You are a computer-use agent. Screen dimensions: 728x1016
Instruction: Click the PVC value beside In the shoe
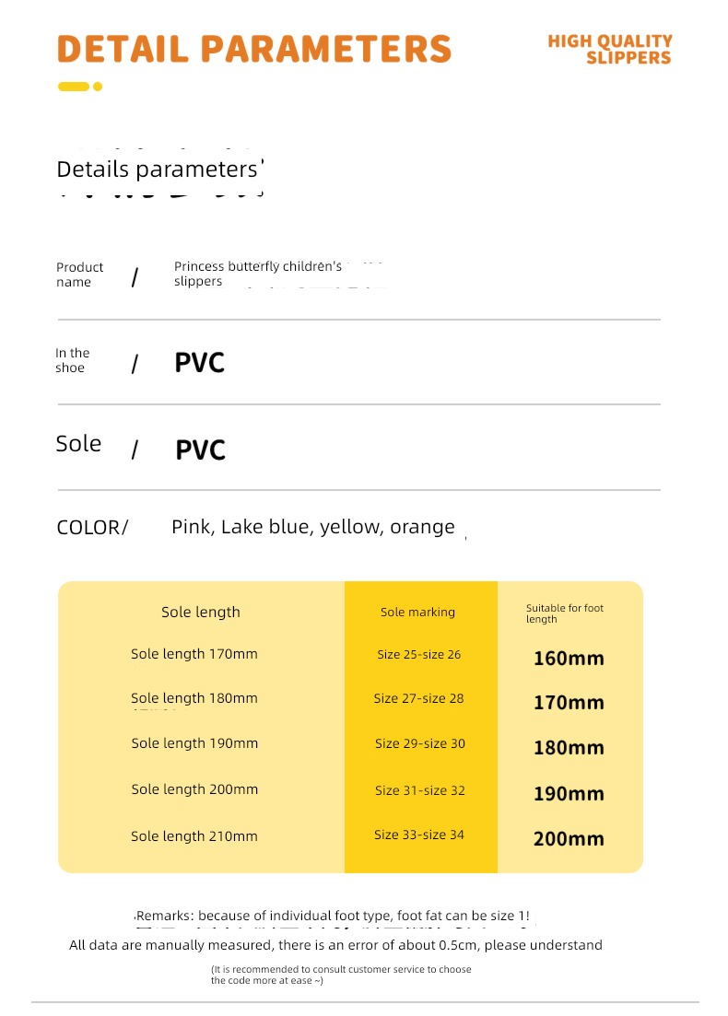coord(200,363)
